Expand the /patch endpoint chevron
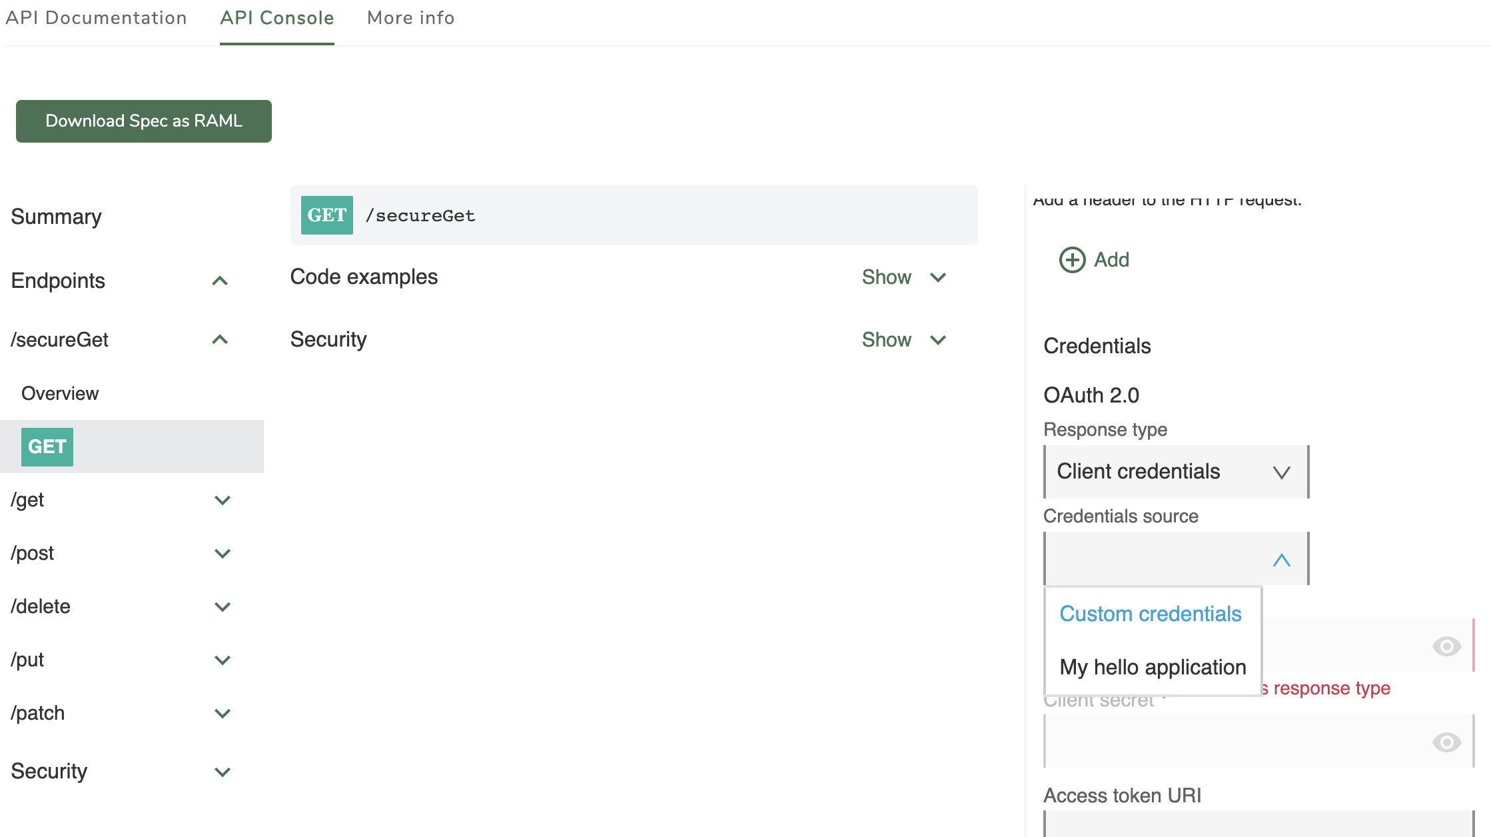The width and height of the screenshot is (1491, 837). click(223, 713)
